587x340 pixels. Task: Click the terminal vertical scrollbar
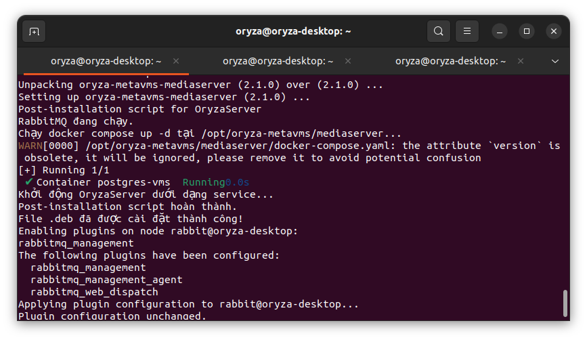click(565, 303)
